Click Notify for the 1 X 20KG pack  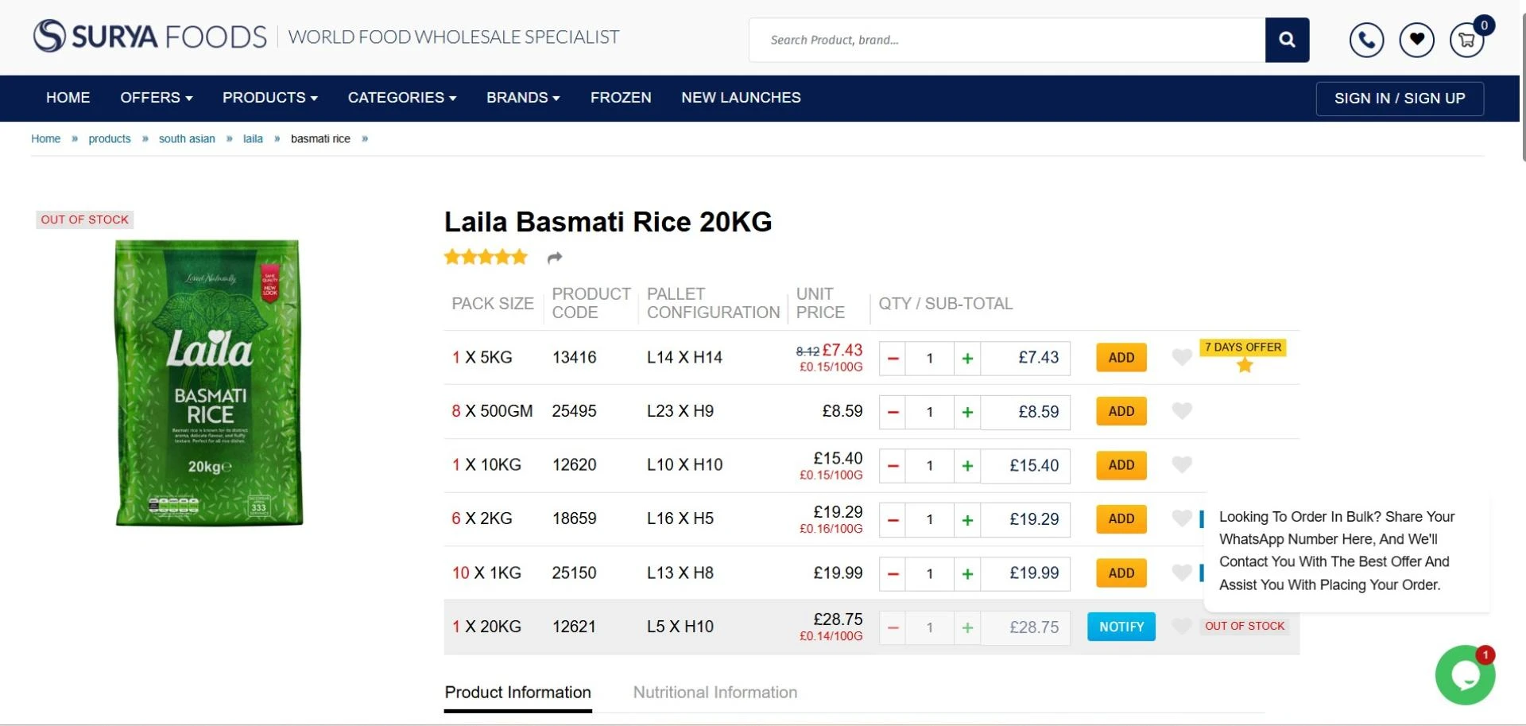[1121, 627]
